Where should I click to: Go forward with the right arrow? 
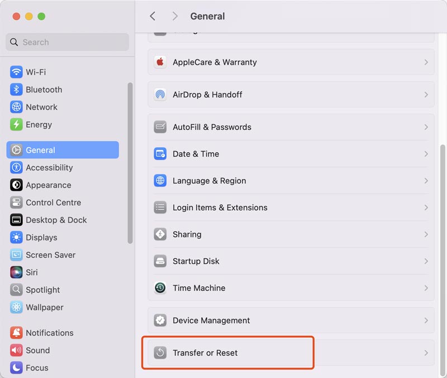click(175, 16)
